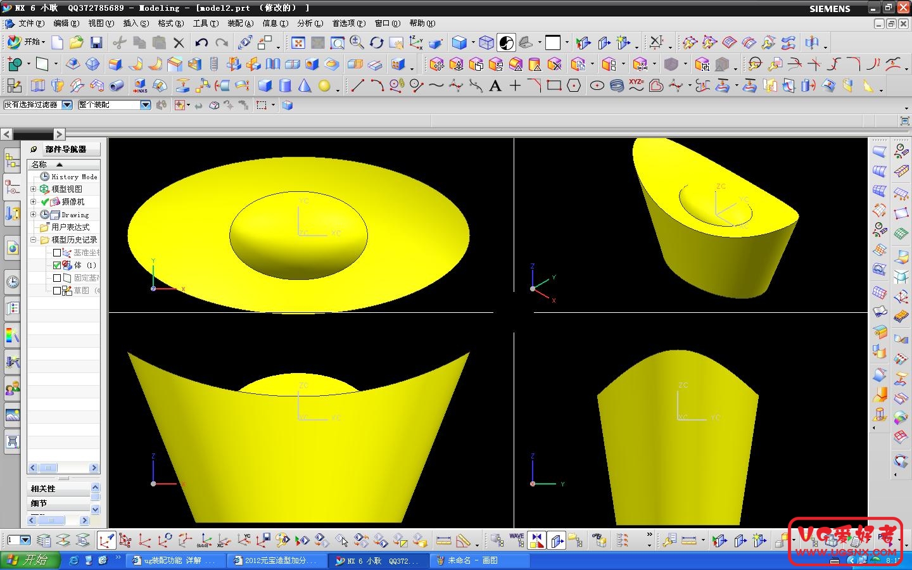Expand the 摄像机 tree node

tap(34, 201)
